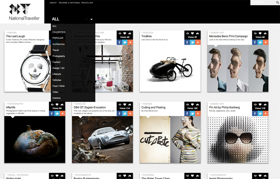This screenshot has width=280, height=179.
Task: Share Rescued Family Villa on Facebook
Action: click(x=119, y=42)
